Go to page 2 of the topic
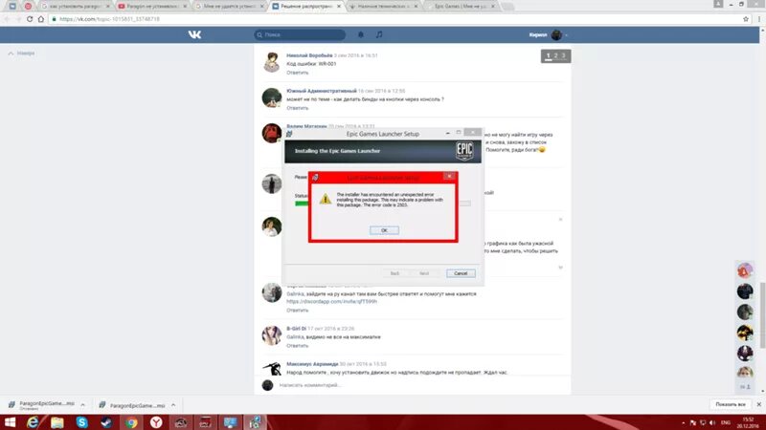The width and height of the screenshot is (766, 430). pyautogui.click(x=555, y=55)
